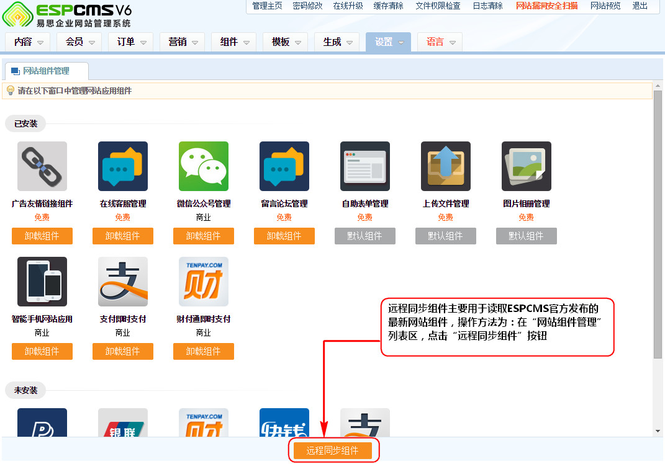
Task: Click 免费 under 广告友情链接组件
Action: (42, 217)
